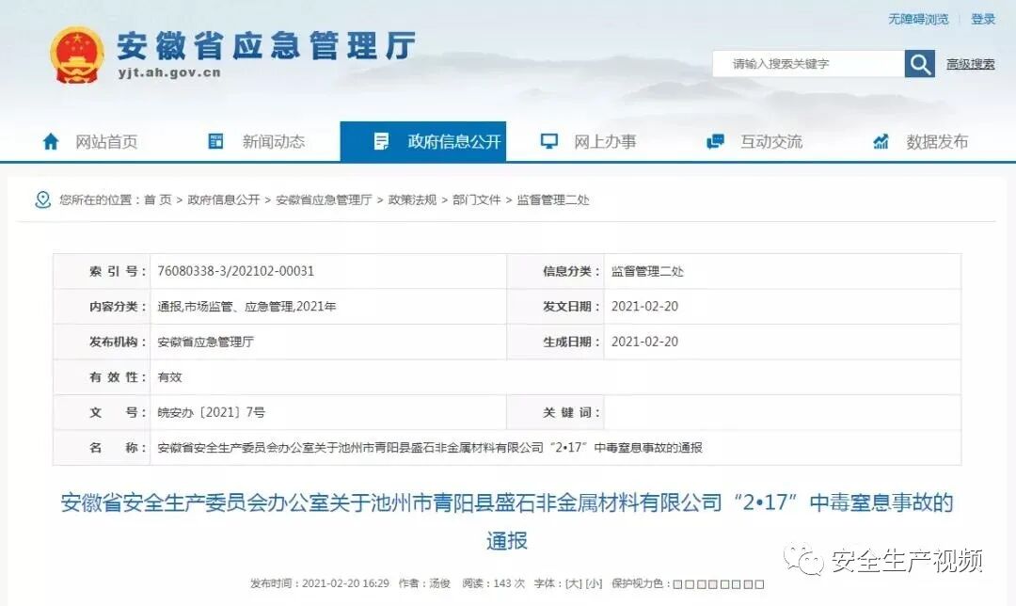The image size is (1016, 606).
Task: Click the monitor icon beside 网上办事
Action: [x=548, y=141]
